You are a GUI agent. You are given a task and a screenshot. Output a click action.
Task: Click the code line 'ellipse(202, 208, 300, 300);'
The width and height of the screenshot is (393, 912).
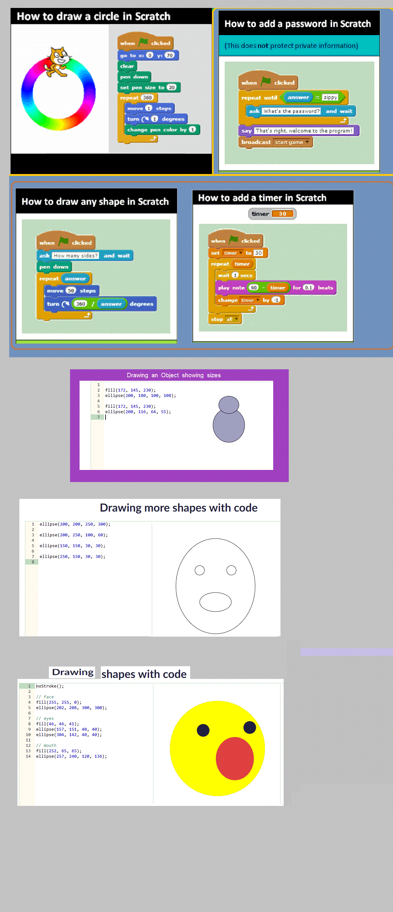coord(71,707)
